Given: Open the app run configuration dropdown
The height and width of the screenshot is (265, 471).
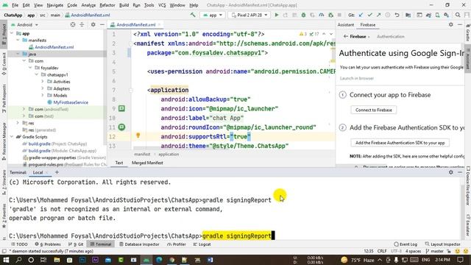Looking at the screenshot, I should click(213, 15).
